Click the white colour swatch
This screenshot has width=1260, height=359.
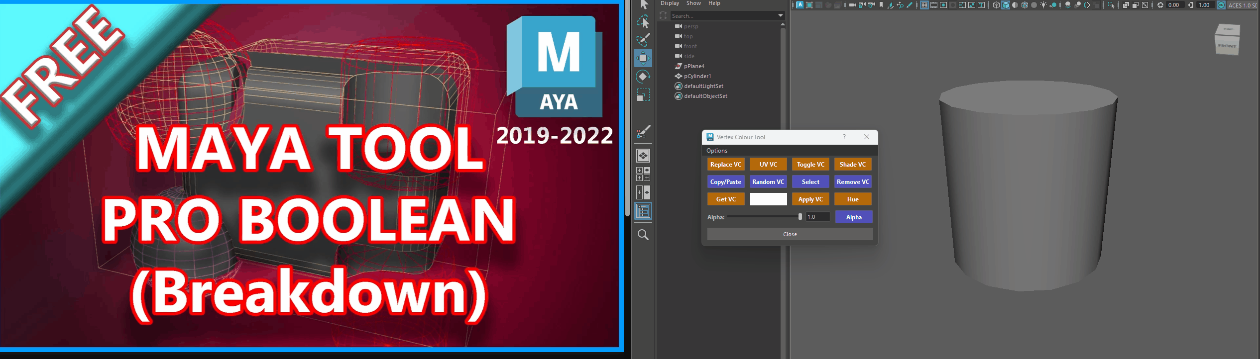[x=768, y=199]
